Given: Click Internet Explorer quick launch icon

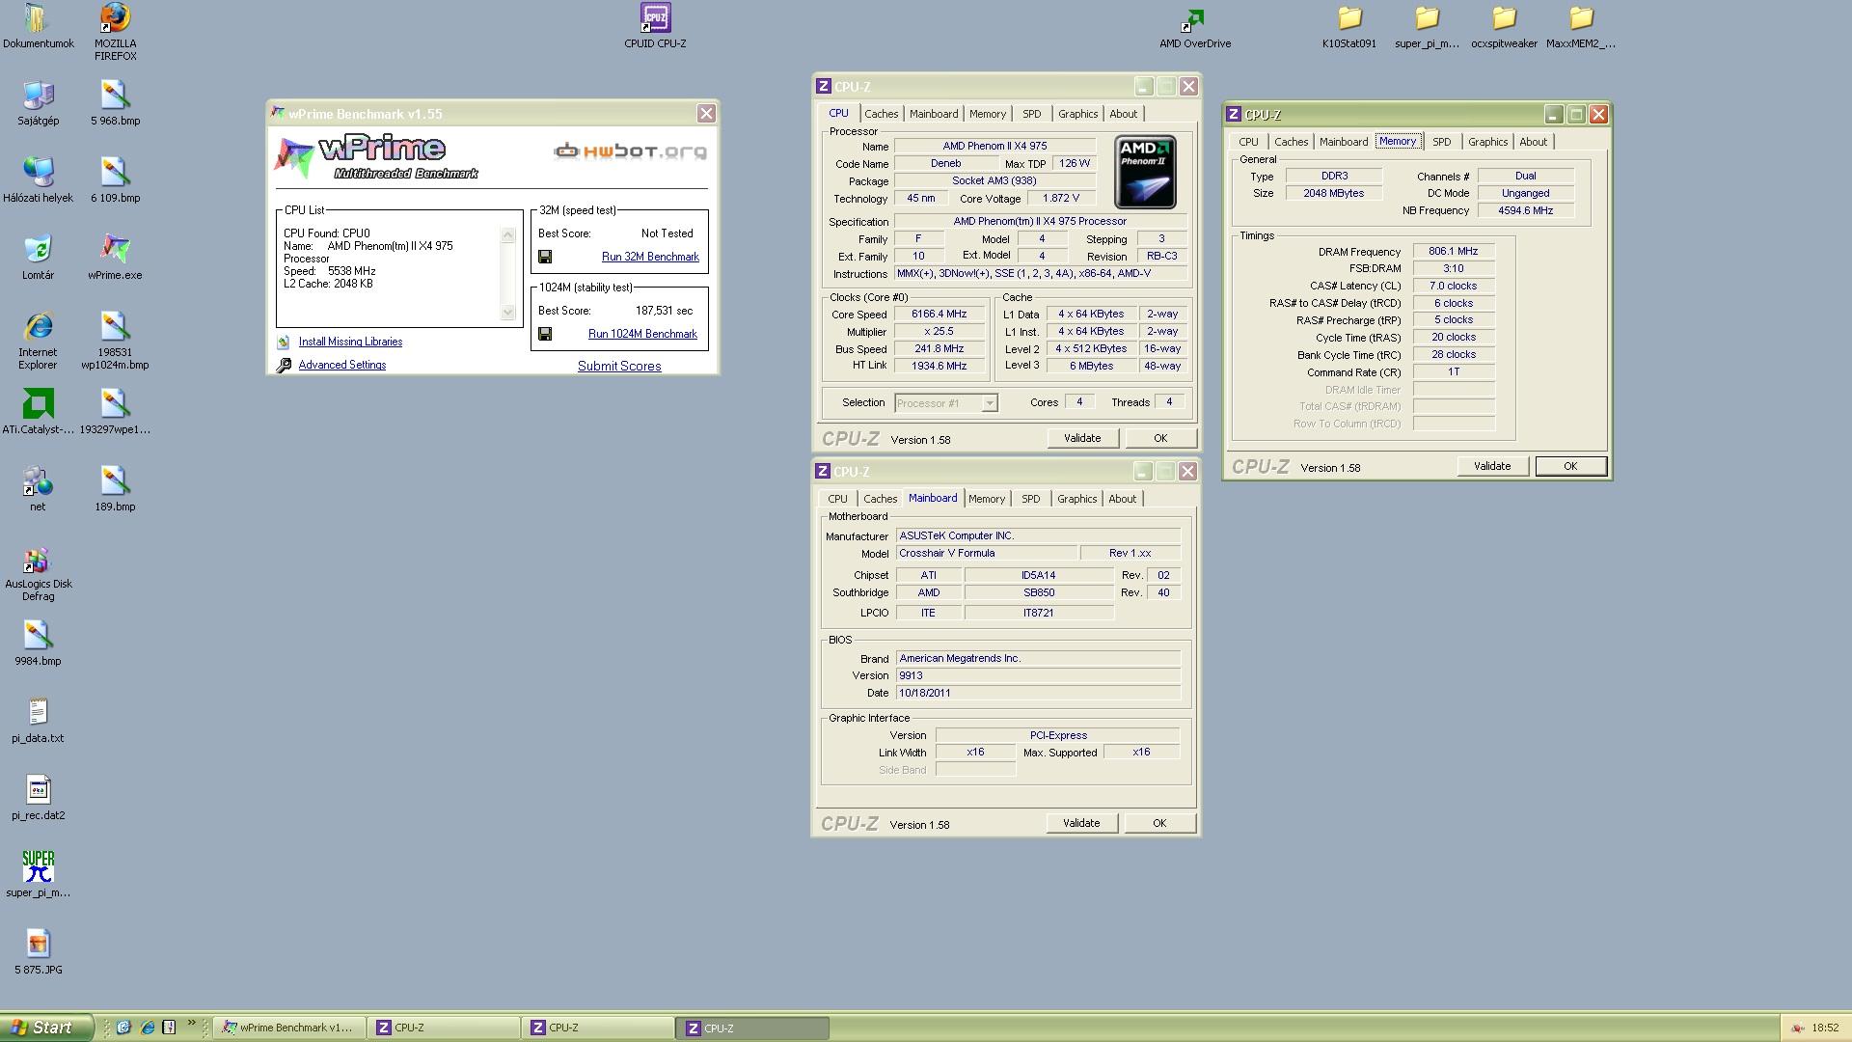Looking at the screenshot, I should (x=147, y=1028).
